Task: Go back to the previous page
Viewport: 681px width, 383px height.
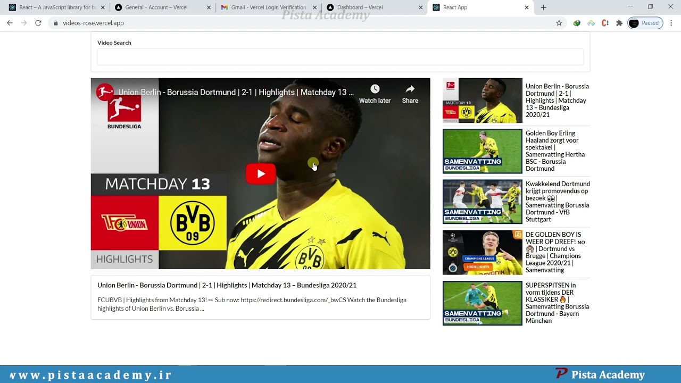Action: pos(10,23)
